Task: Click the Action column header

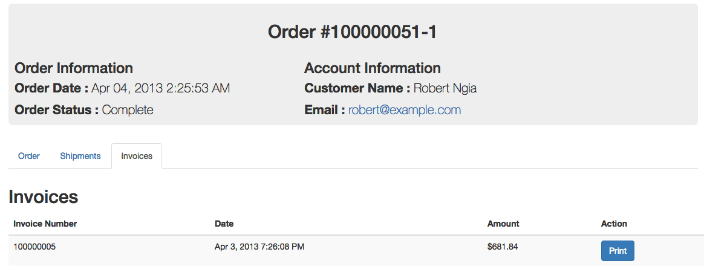Action: 614,224
